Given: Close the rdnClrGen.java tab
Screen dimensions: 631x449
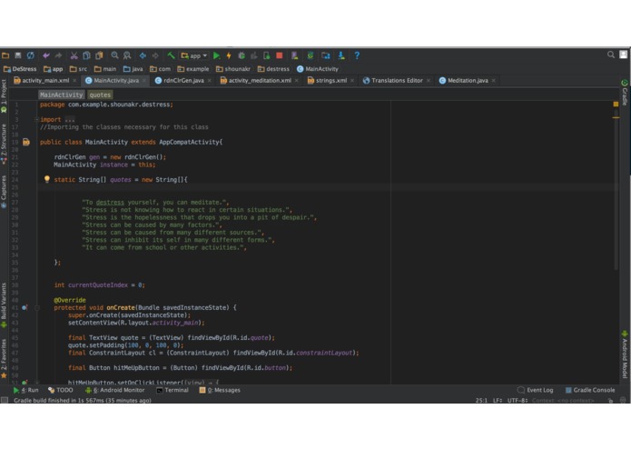Looking at the screenshot, I should coord(209,81).
